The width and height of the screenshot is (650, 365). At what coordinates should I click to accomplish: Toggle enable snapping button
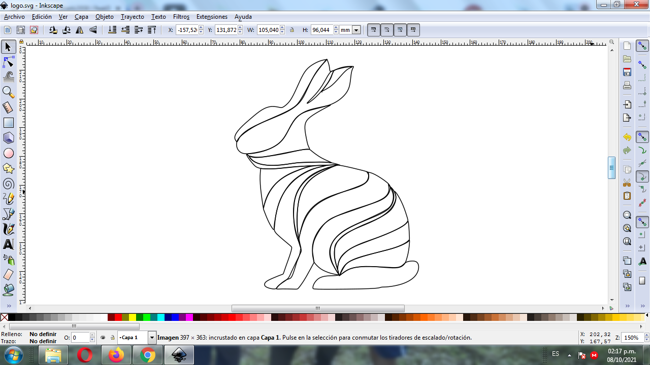[642, 46]
